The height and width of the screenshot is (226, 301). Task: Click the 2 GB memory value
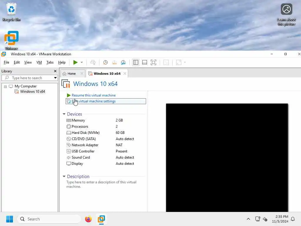[119, 120]
